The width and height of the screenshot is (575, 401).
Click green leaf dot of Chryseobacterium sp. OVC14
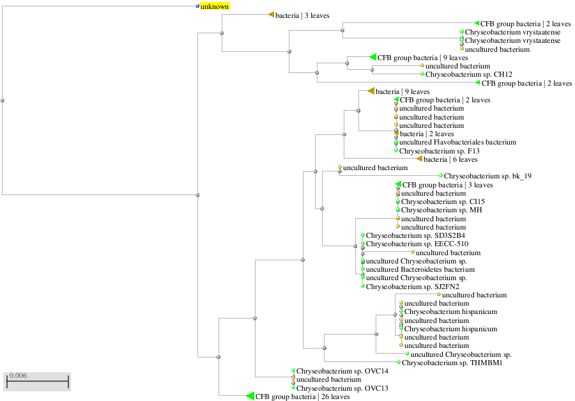tap(293, 371)
